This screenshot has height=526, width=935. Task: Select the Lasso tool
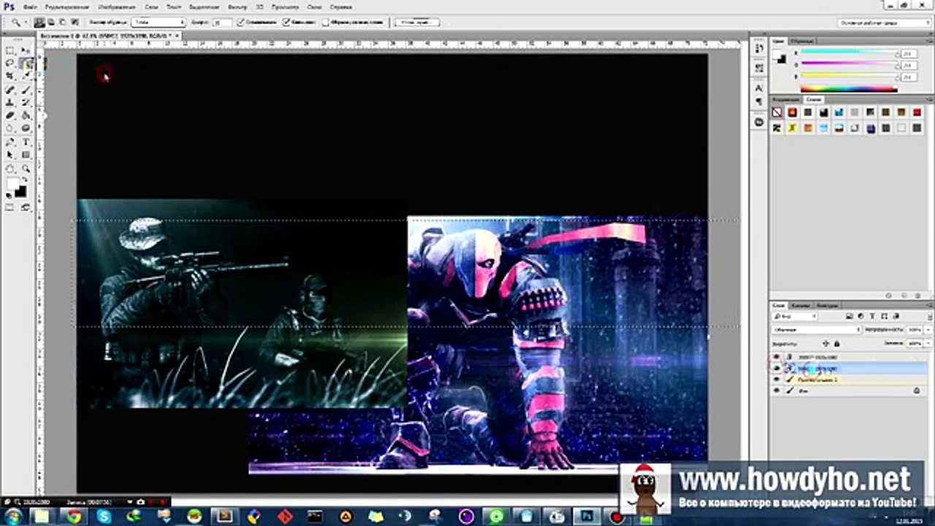coord(10,64)
